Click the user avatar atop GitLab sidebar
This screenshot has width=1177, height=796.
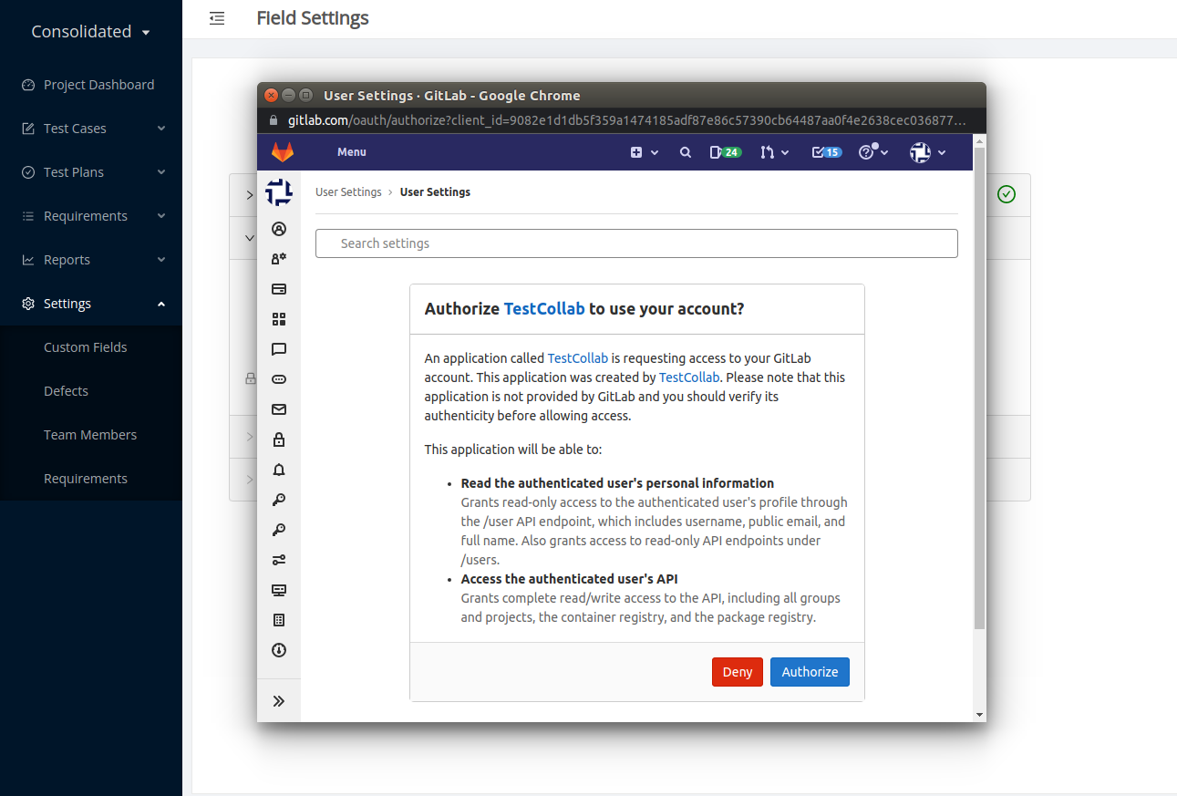pyautogui.click(x=279, y=192)
